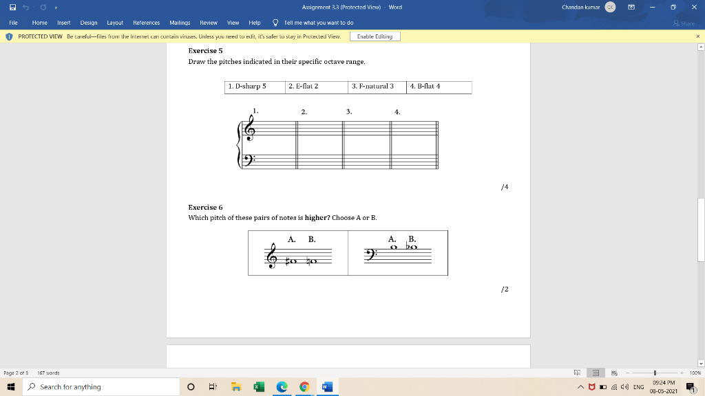This screenshot has height=396, width=705.
Task: Open the File menu
Action: [14, 23]
